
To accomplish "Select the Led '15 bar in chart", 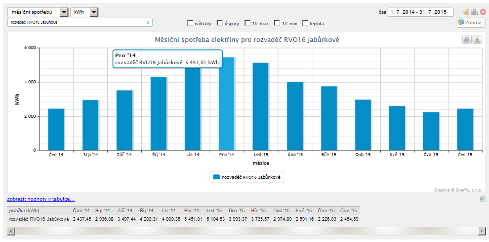I will coord(261,106).
